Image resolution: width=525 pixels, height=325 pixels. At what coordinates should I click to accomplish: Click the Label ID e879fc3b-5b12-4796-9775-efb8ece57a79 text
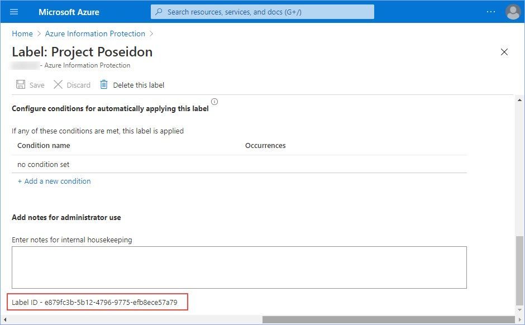tap(94, 302)
